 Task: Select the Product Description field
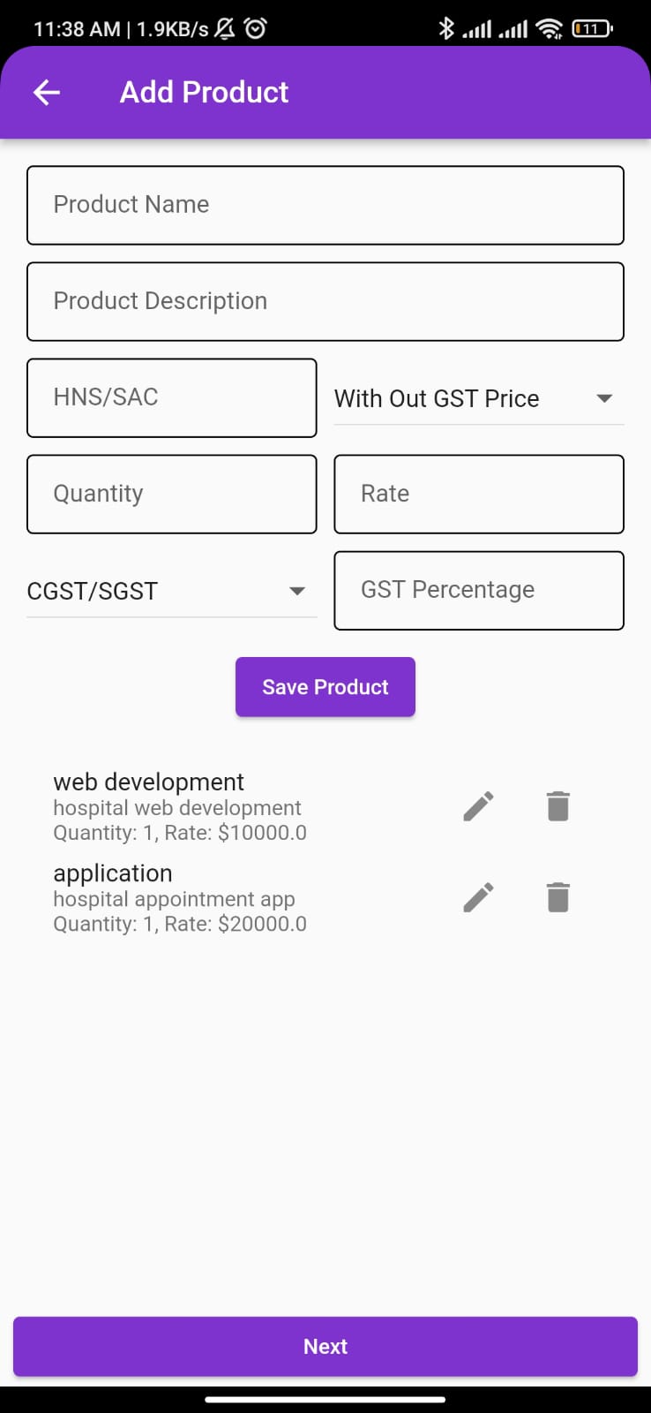325,301
